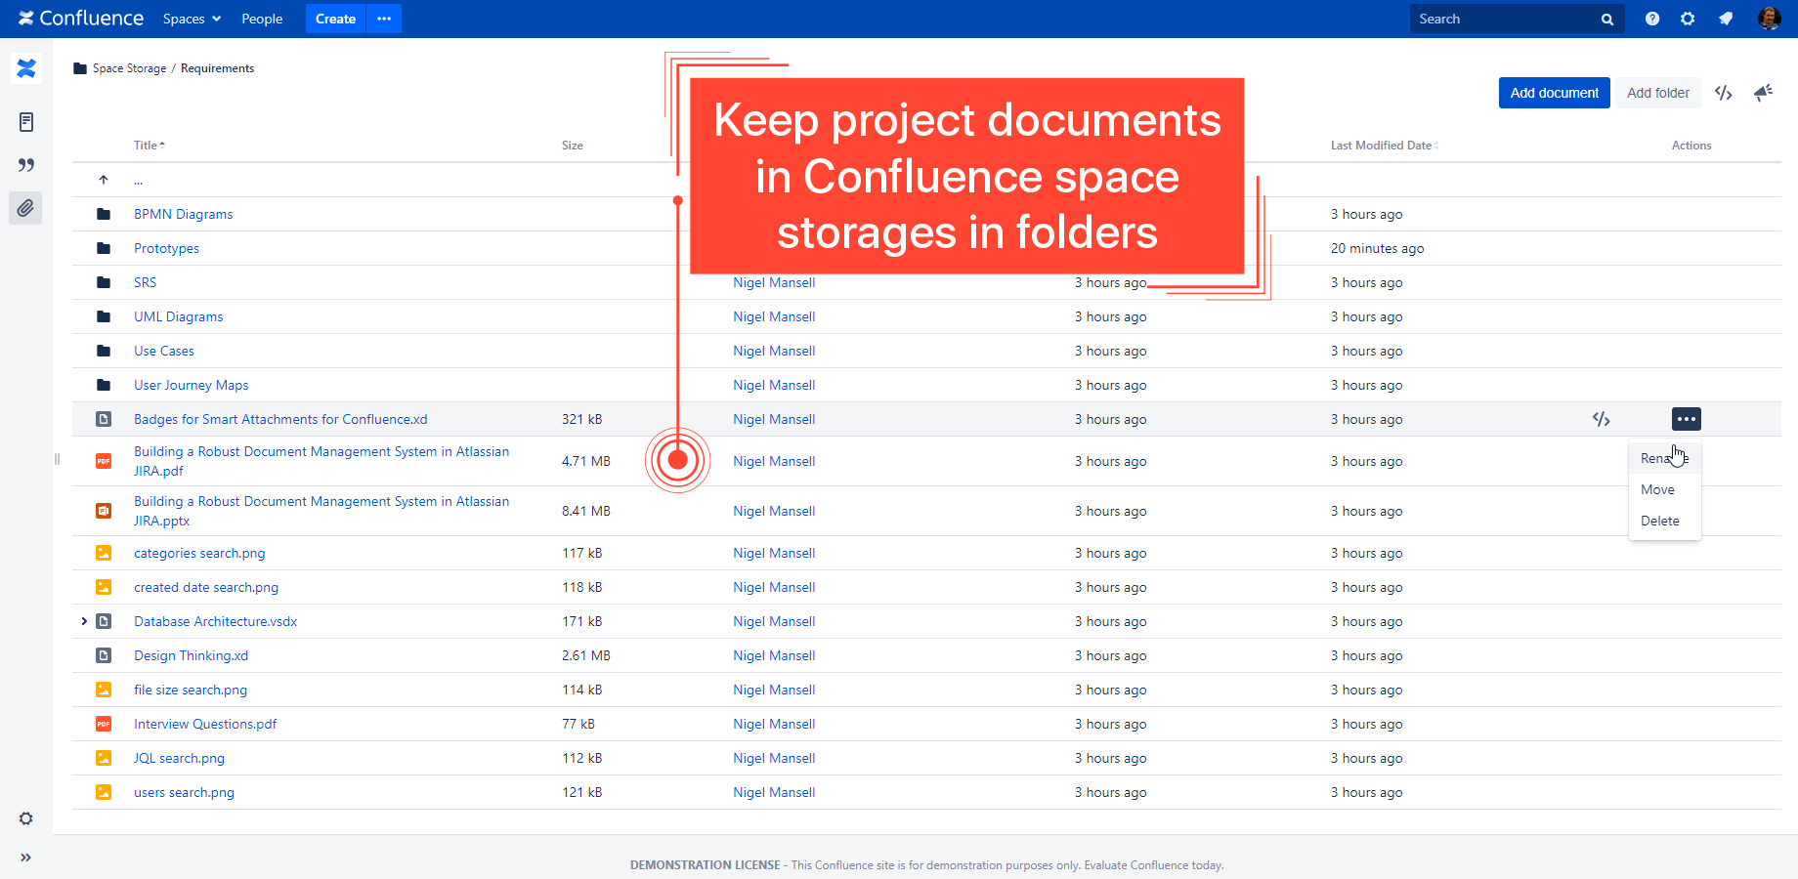This screenshot has width=1798, height=879.
Task: Click the three-dots actions button on Badges row
Action: coord(1686,419)
